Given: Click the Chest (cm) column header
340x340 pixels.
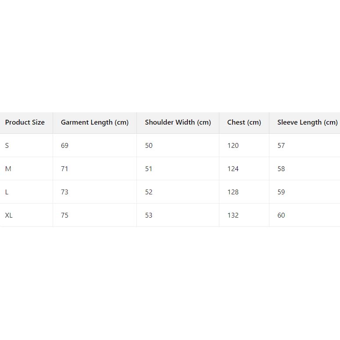Looking at the screenshot, I should (x=244, y=122).
